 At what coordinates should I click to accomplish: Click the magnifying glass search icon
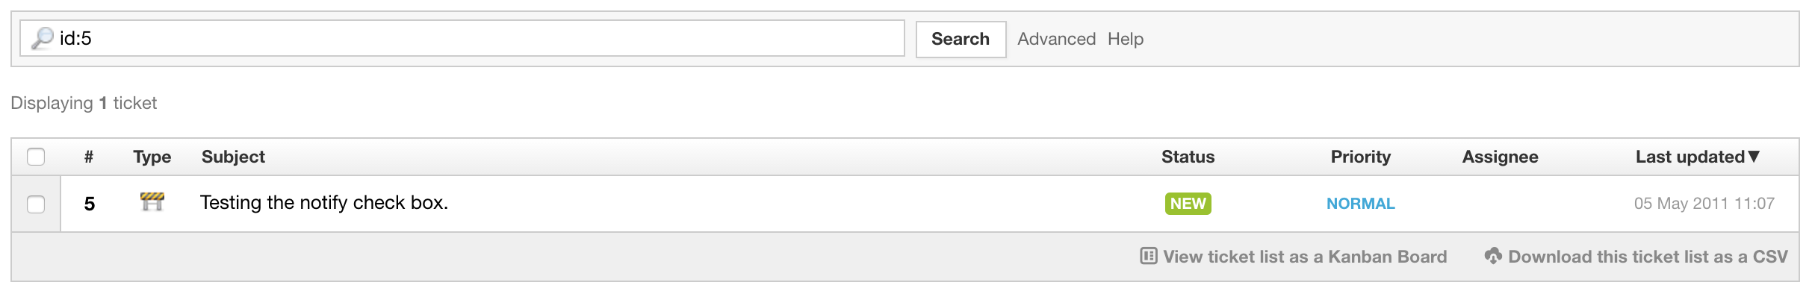(x=42, y=38)
